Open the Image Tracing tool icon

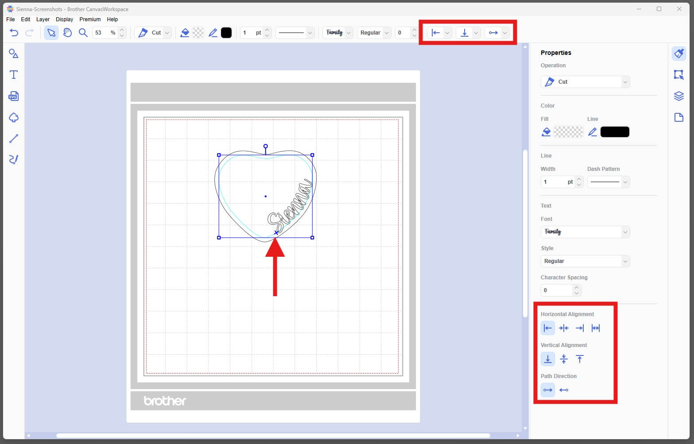click(x=14, y=117)
